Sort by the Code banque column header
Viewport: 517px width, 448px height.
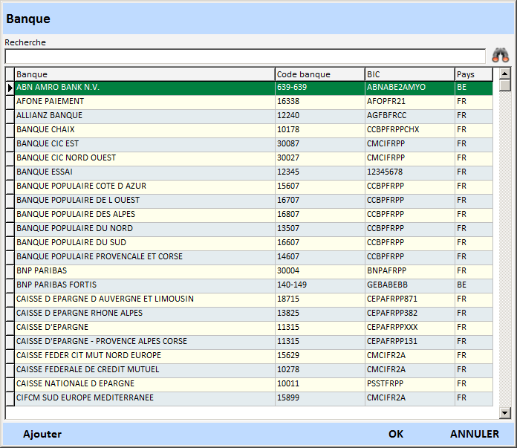[320, 74]
